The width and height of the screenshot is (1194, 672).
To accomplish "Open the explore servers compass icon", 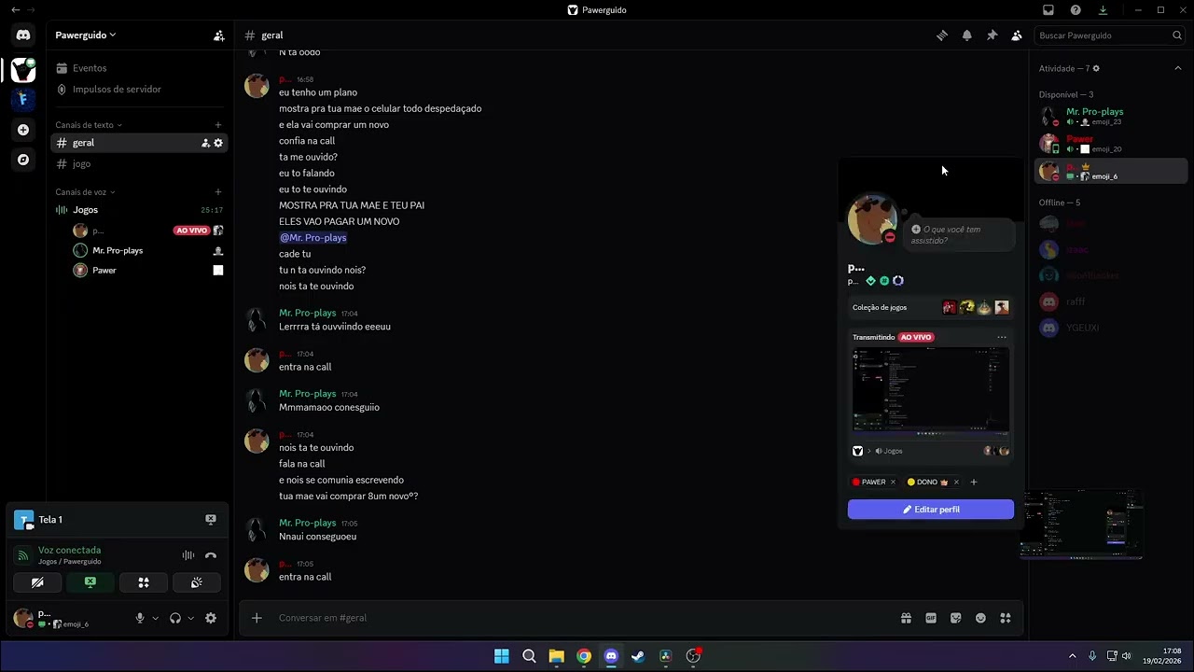I will [x=23, y=160].
